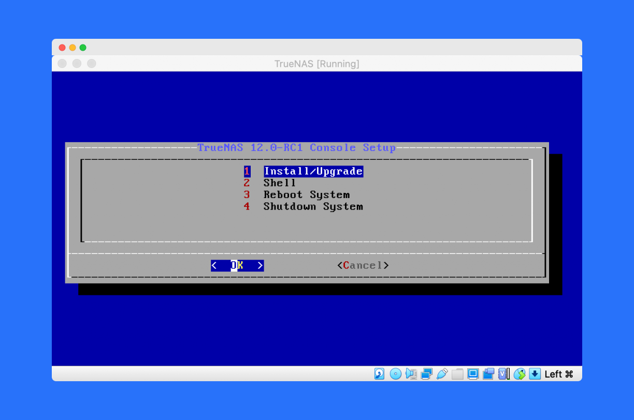Click the video recording status icon
This screenshot has height=420, width=634.
click(x=488, y=373)
